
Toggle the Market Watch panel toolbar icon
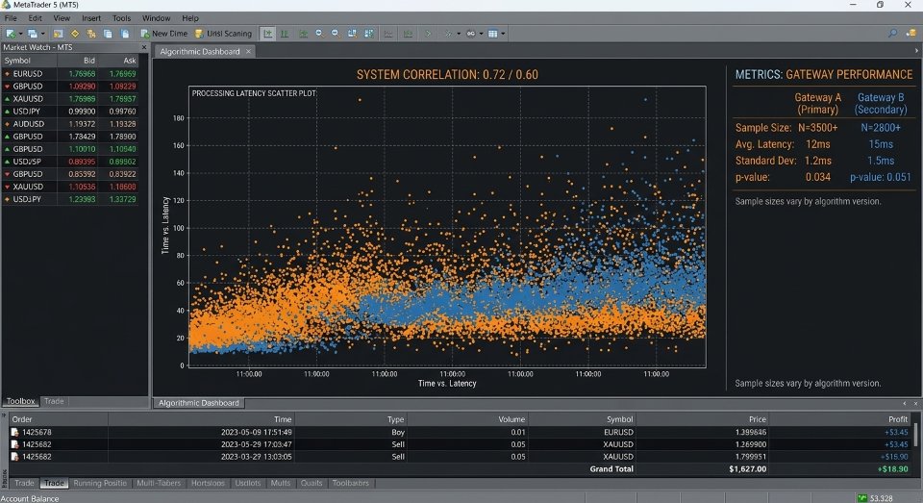click(59, 34)
